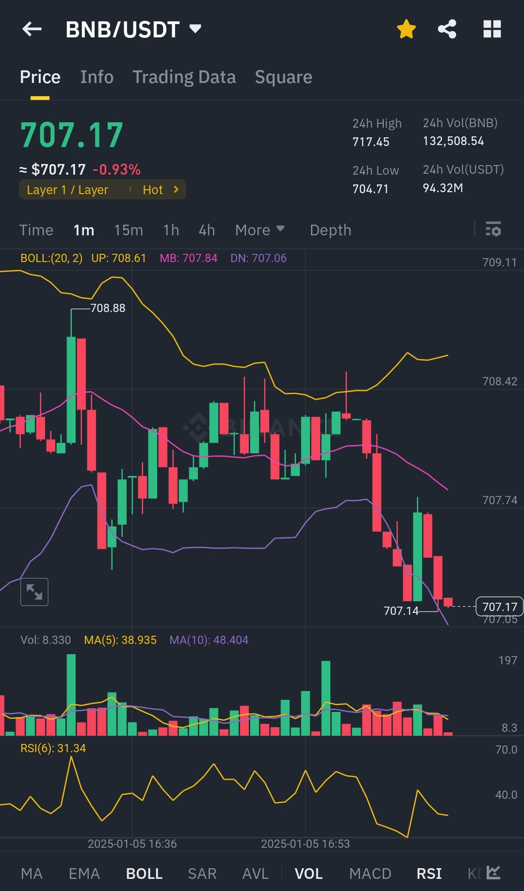Viewport: 524px width, 891px height.
Task: Open the Layer 1 / Layer Hot tag
Action: [x=102, y=190]
